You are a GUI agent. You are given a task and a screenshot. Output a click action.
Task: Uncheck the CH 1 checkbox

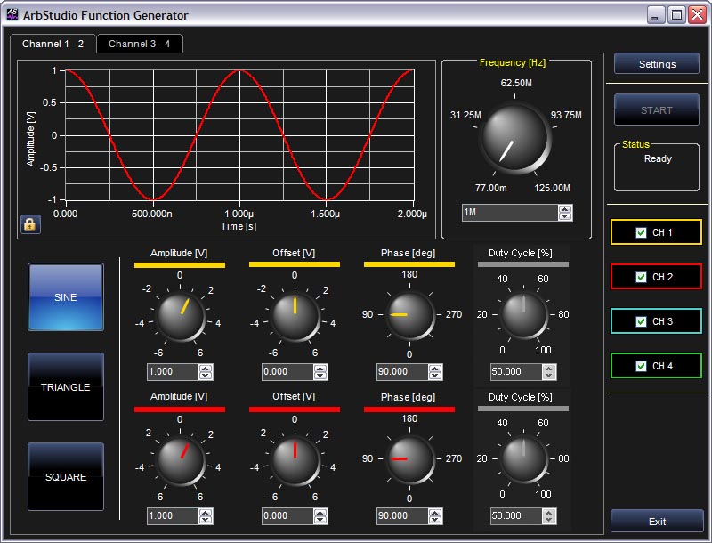click(x=642, y=233)
